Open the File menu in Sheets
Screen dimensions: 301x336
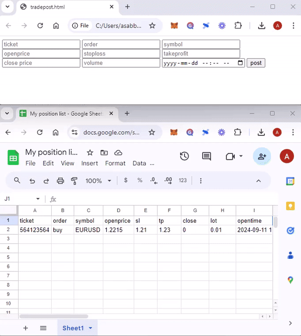pos(31,163)
